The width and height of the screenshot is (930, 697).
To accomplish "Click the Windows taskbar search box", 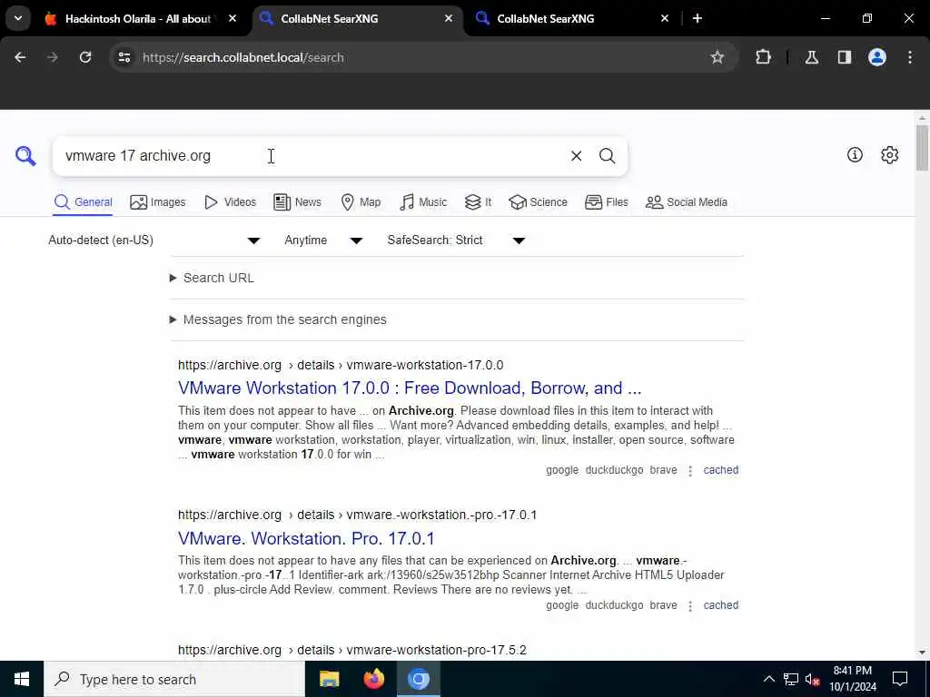I will coord(174,679).
